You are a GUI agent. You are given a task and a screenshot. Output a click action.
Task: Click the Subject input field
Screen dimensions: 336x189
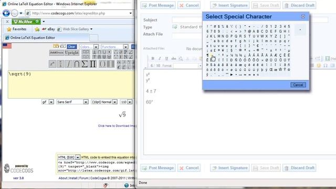(x=250, y=20)
